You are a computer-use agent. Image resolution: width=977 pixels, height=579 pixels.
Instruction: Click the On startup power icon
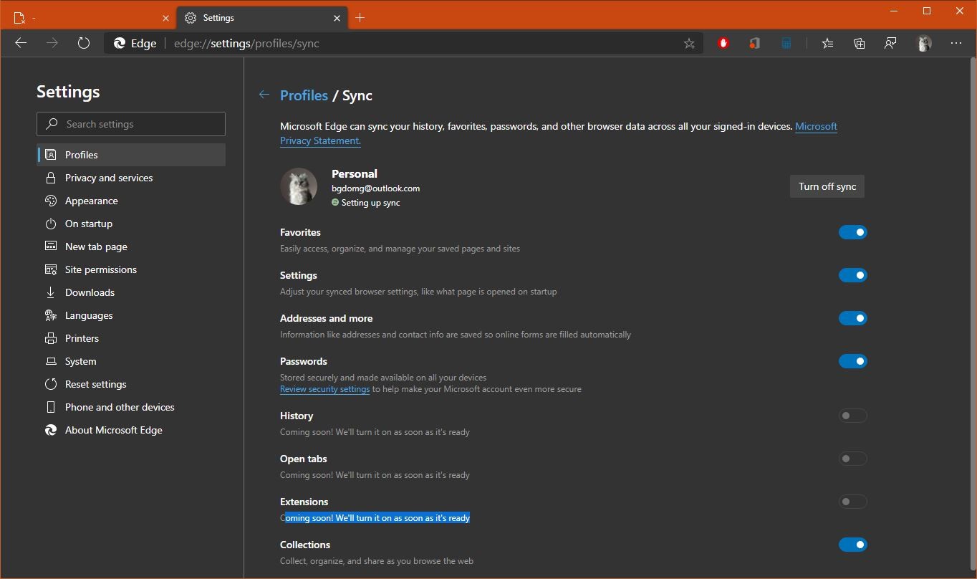click(x=51, y=224)
